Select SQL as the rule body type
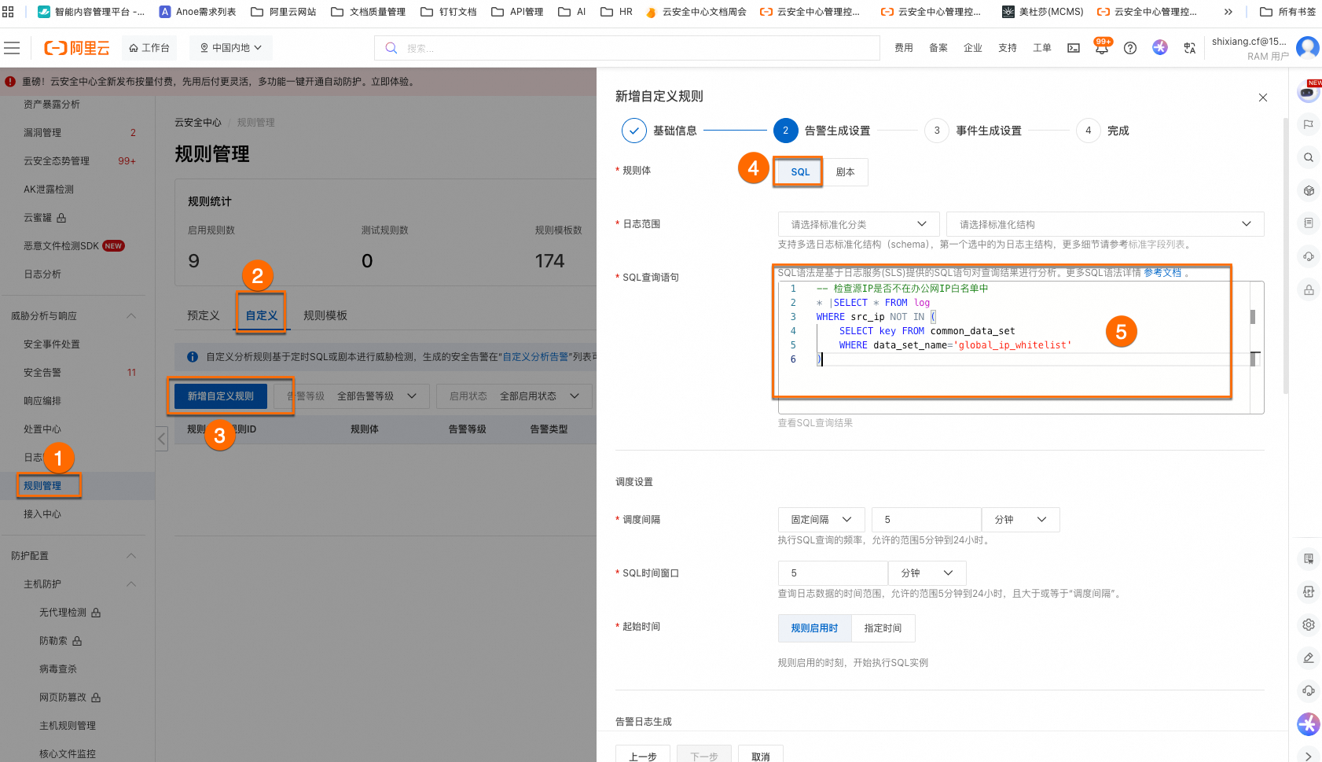 click(x=800, y=172)
